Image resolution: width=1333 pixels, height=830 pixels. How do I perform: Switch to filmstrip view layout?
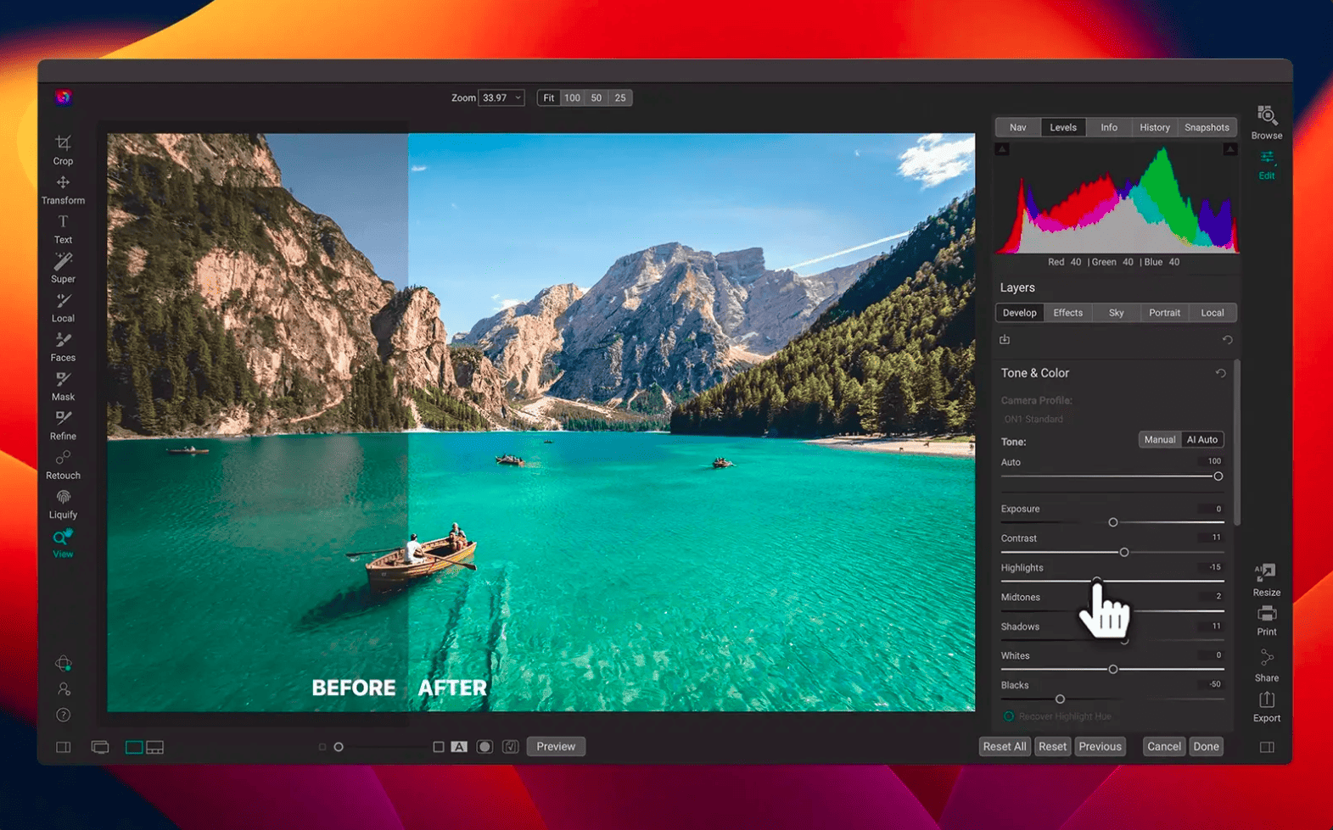[x=155, y=747]
